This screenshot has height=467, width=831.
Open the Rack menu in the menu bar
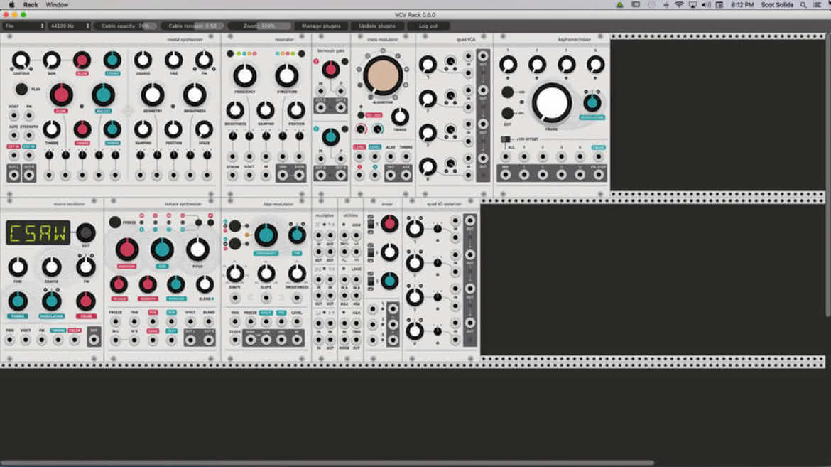31,5
